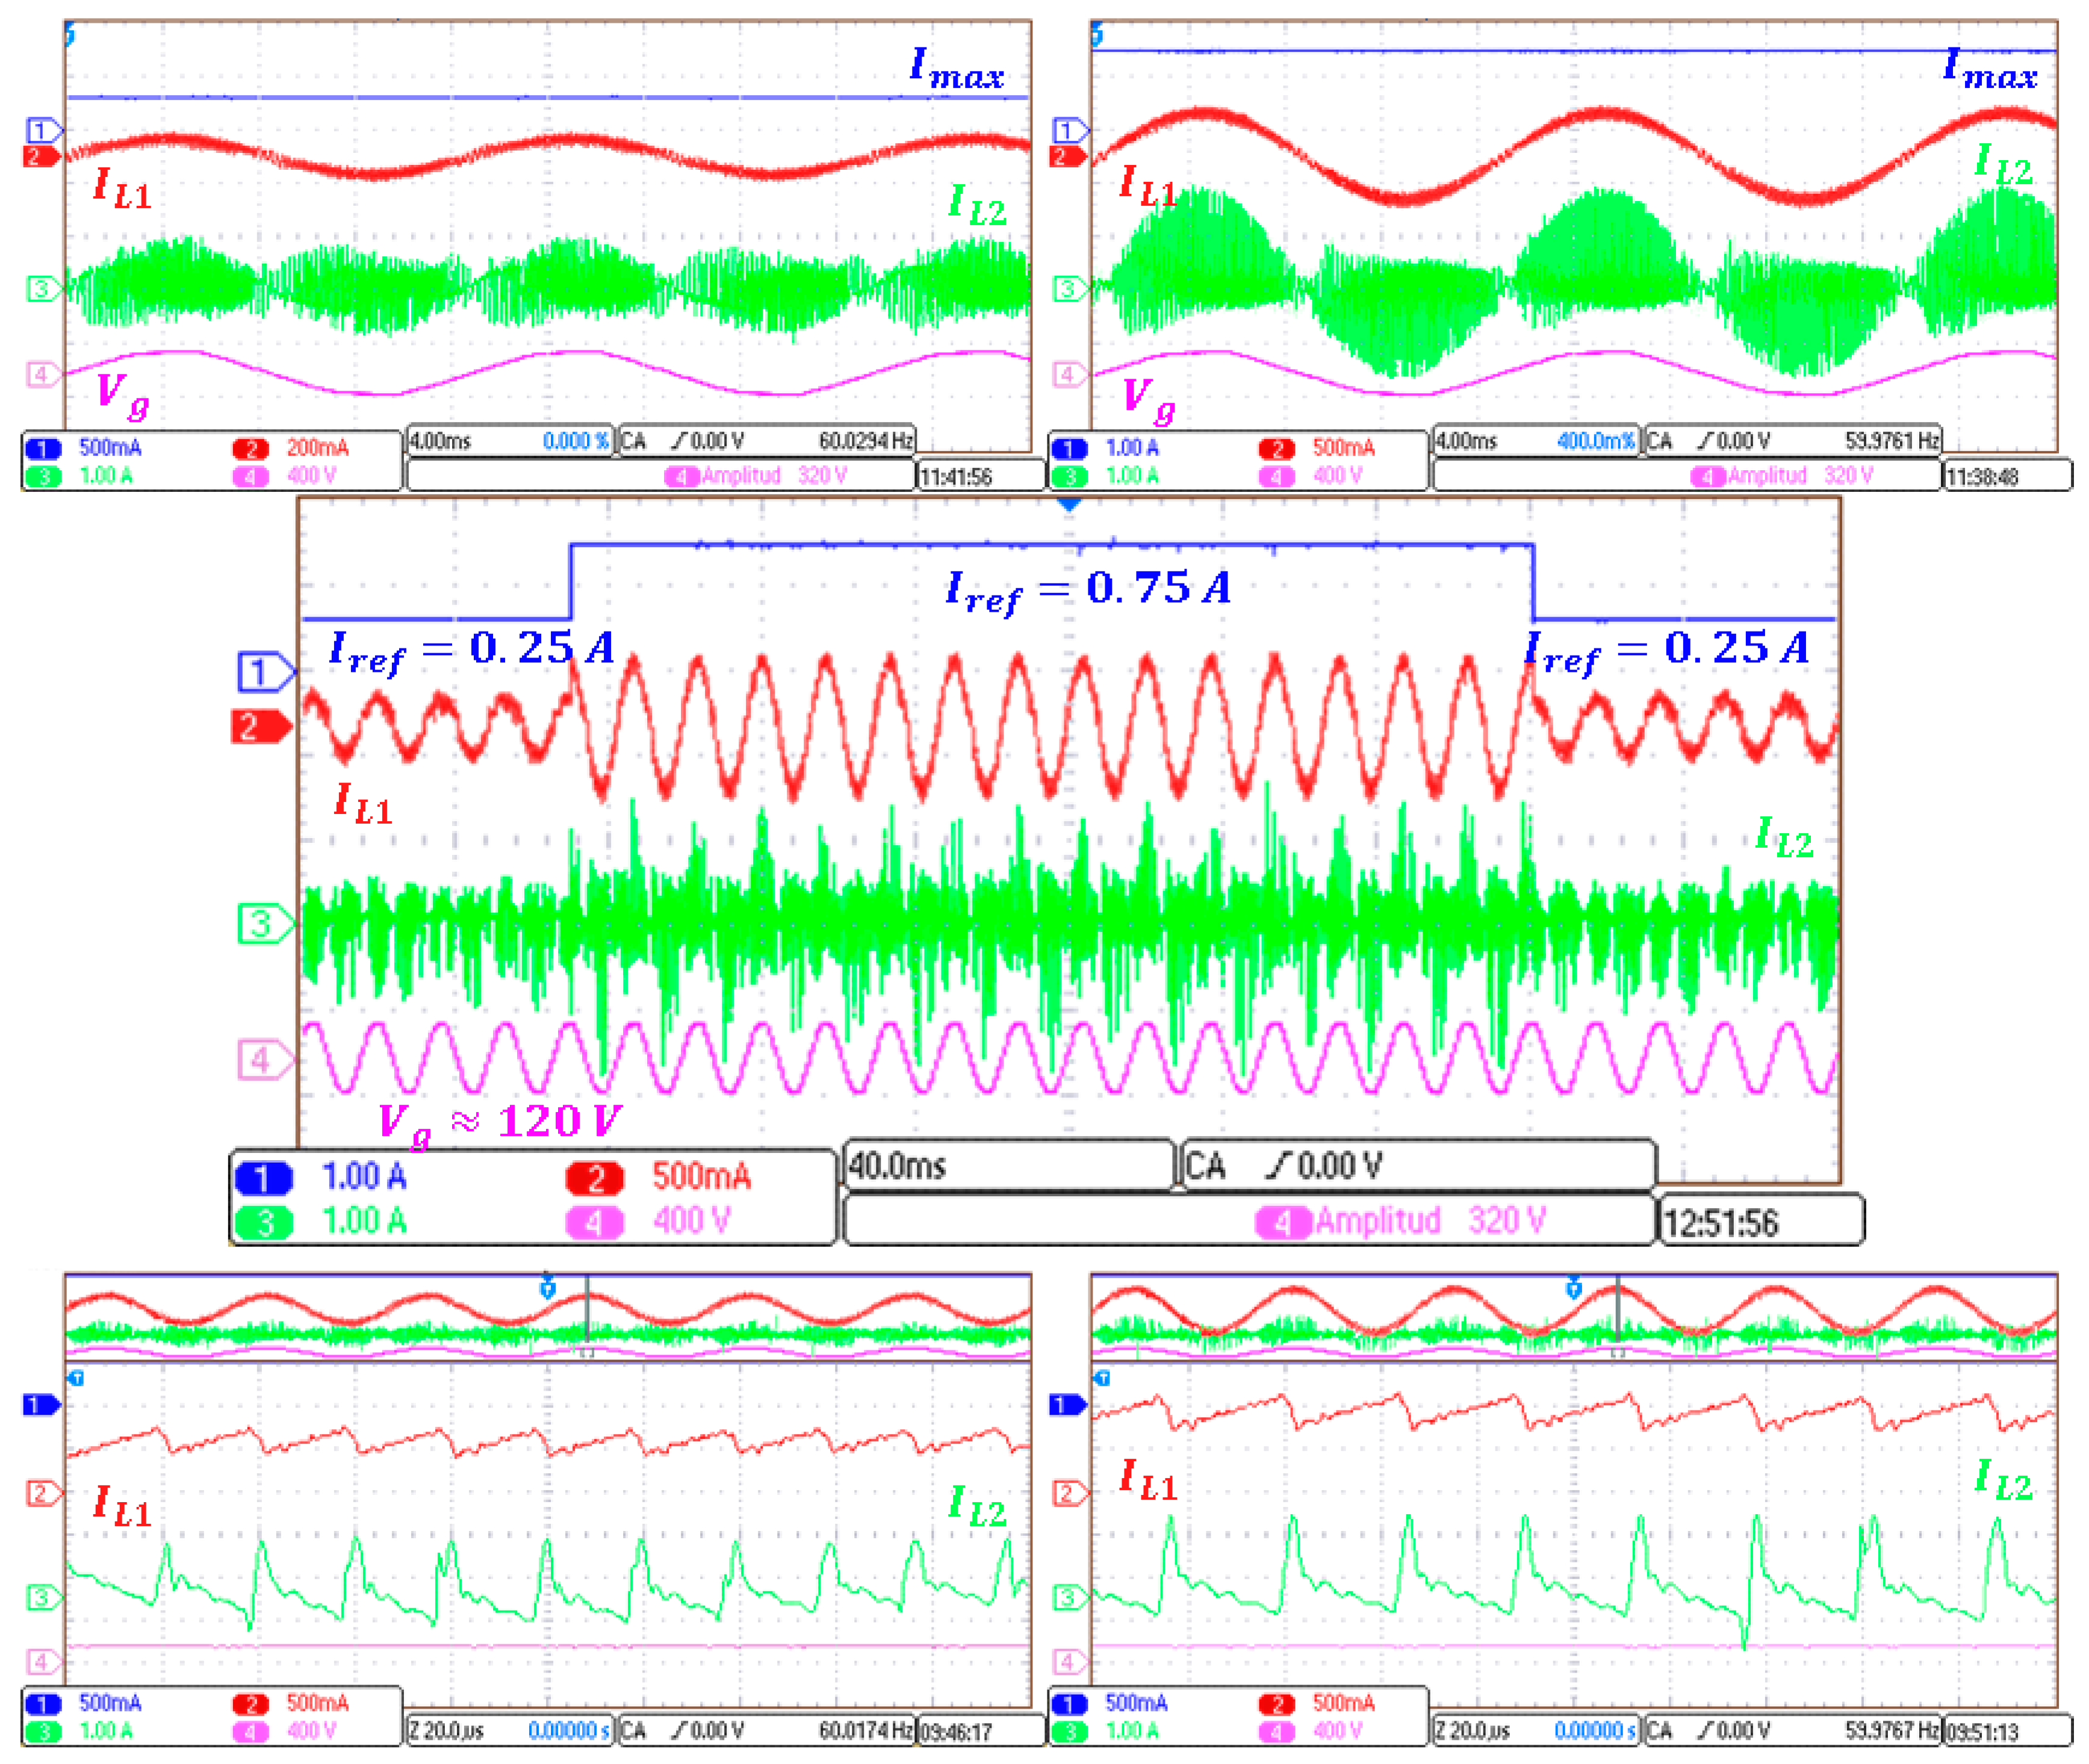2089x1764 pixels.
Task: Click the zoom overview strip of the 03:46:17 capture
Action: (548, 1317)
